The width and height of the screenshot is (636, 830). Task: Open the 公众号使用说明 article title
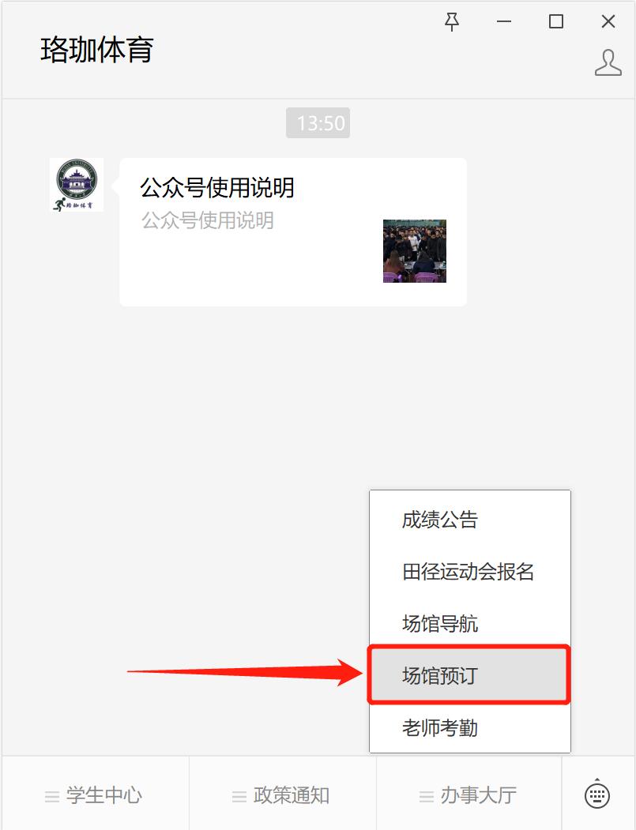coord(217,187)
